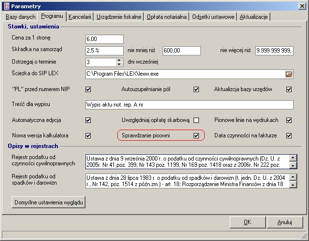The height and width of the screenshot is (241, 309).
Task: Click the 'Treść dla wypisu' text field
Action: 189,105
